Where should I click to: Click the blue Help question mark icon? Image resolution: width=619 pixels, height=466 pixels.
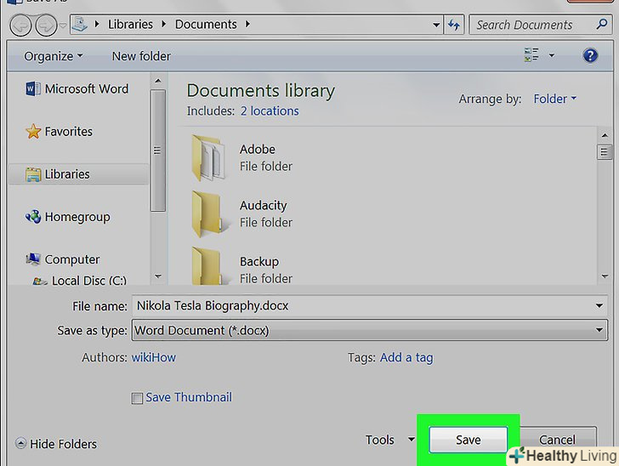pos(590,55)
